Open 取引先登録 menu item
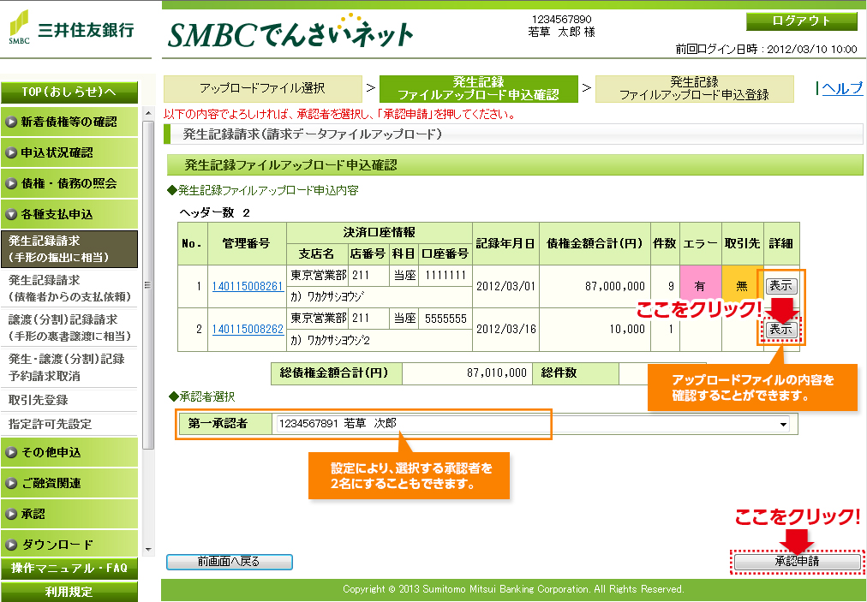 (x=69, y=400)
